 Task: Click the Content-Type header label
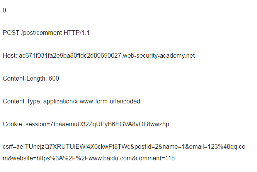tap(22, 101)
